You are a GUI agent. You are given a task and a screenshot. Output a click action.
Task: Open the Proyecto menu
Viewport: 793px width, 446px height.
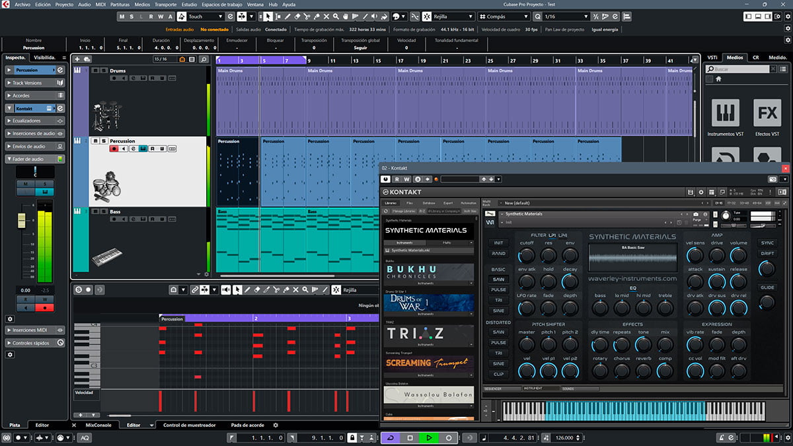pos(64,5)
